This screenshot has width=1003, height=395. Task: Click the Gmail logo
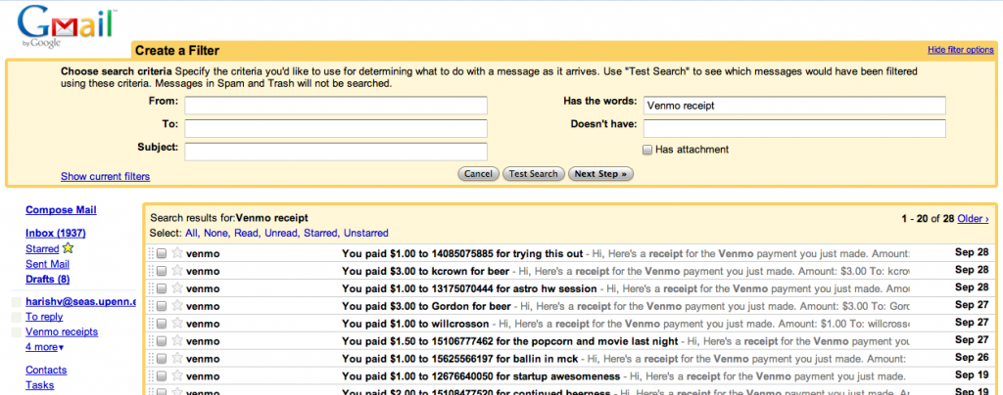(68, 28)
